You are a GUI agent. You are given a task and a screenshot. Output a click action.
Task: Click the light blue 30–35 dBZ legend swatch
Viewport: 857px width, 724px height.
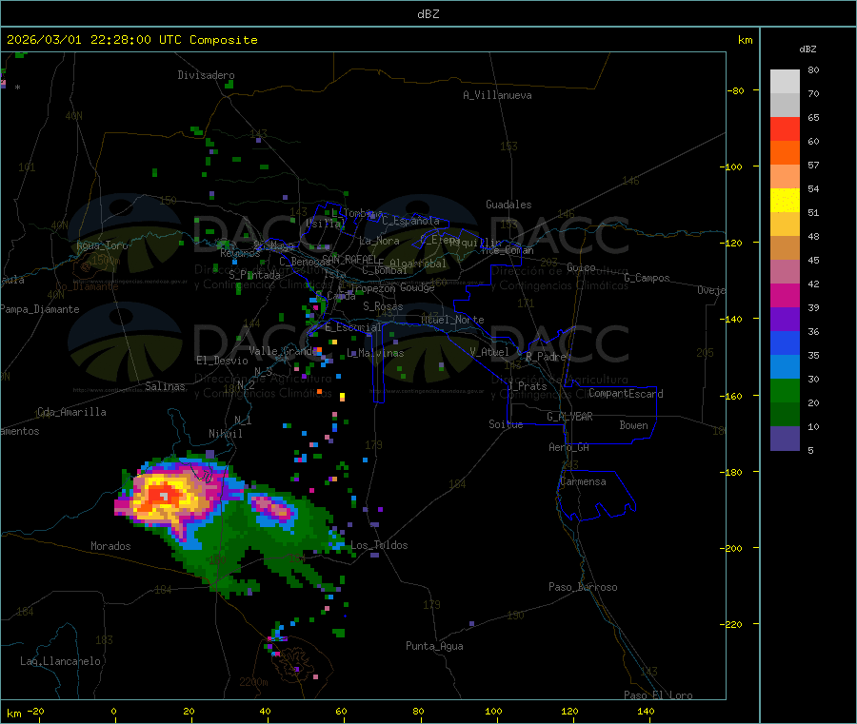(x=785, y=367)
